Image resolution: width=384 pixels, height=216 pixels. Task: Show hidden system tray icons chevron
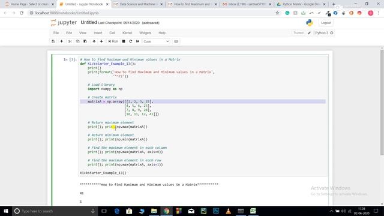click(x=331, y=211)
